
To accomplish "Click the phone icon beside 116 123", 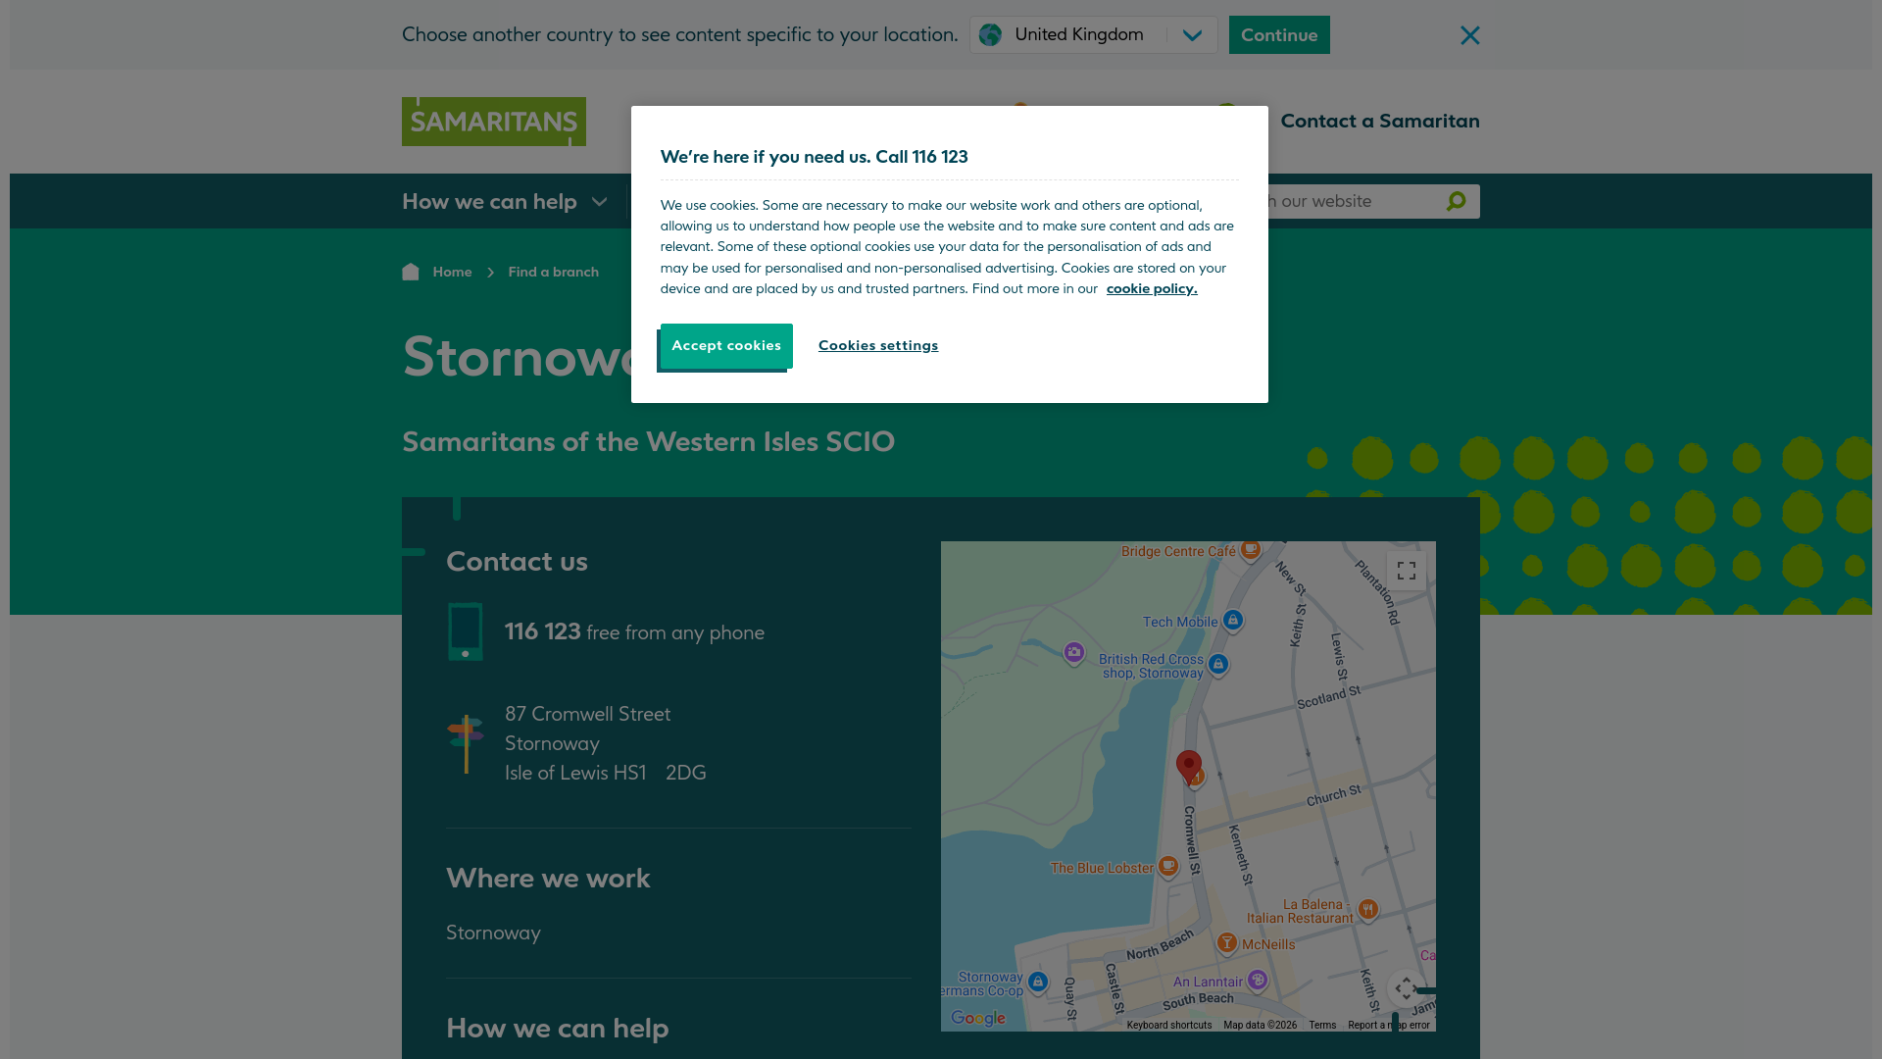I will tap(465, 631).
